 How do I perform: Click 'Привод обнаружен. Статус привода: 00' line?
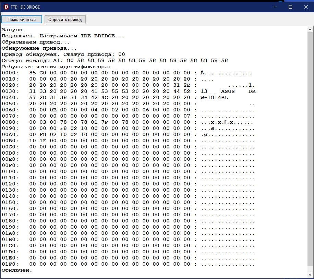coord(63,54)
